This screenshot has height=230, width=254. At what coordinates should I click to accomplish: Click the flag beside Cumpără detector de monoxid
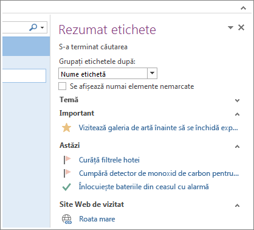(67, 173)
